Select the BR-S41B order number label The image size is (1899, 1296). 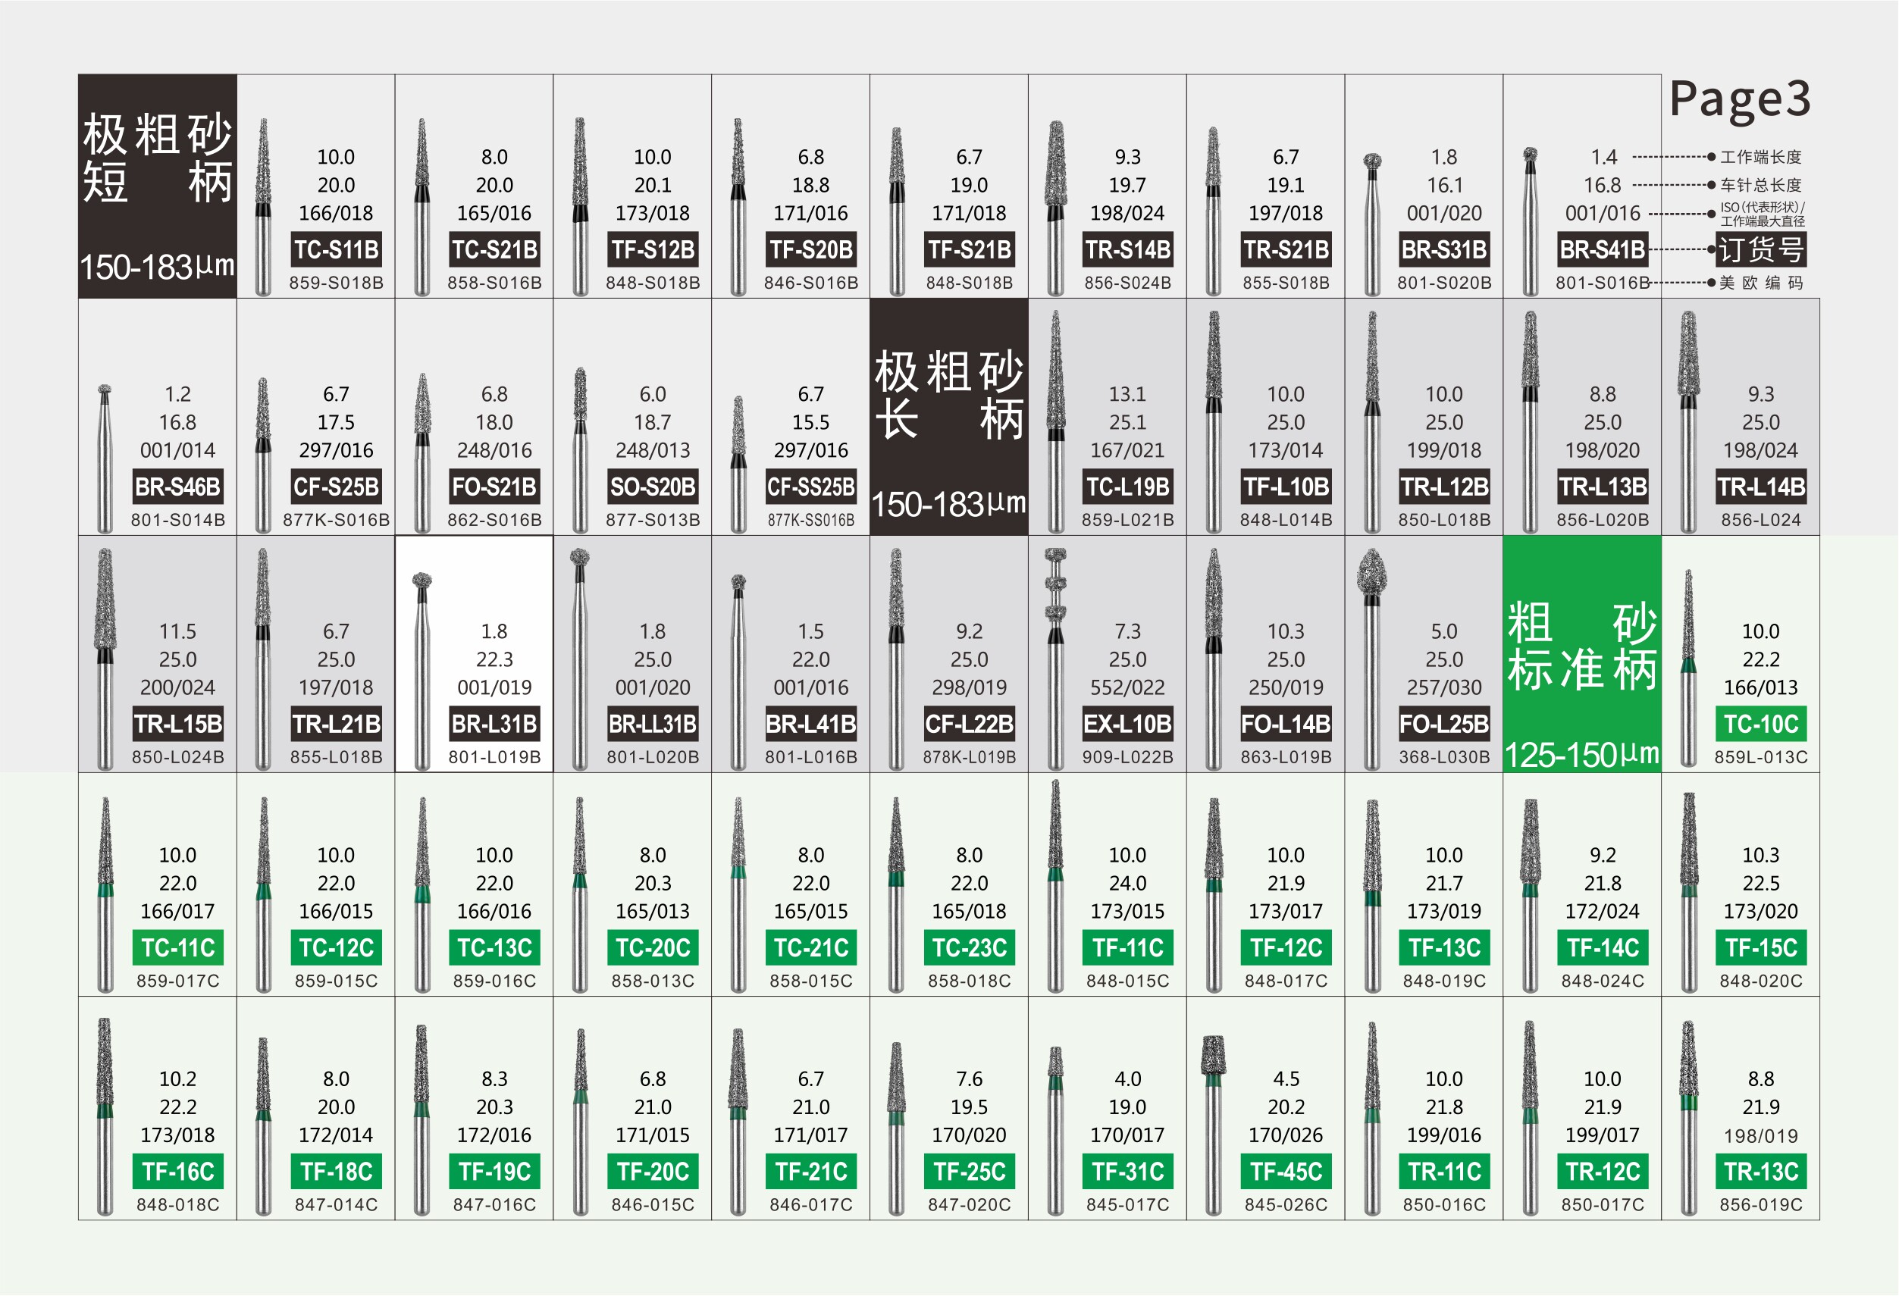coord(1603,249)
